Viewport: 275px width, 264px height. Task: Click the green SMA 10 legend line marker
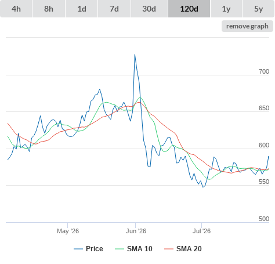[x=120, y=249]
